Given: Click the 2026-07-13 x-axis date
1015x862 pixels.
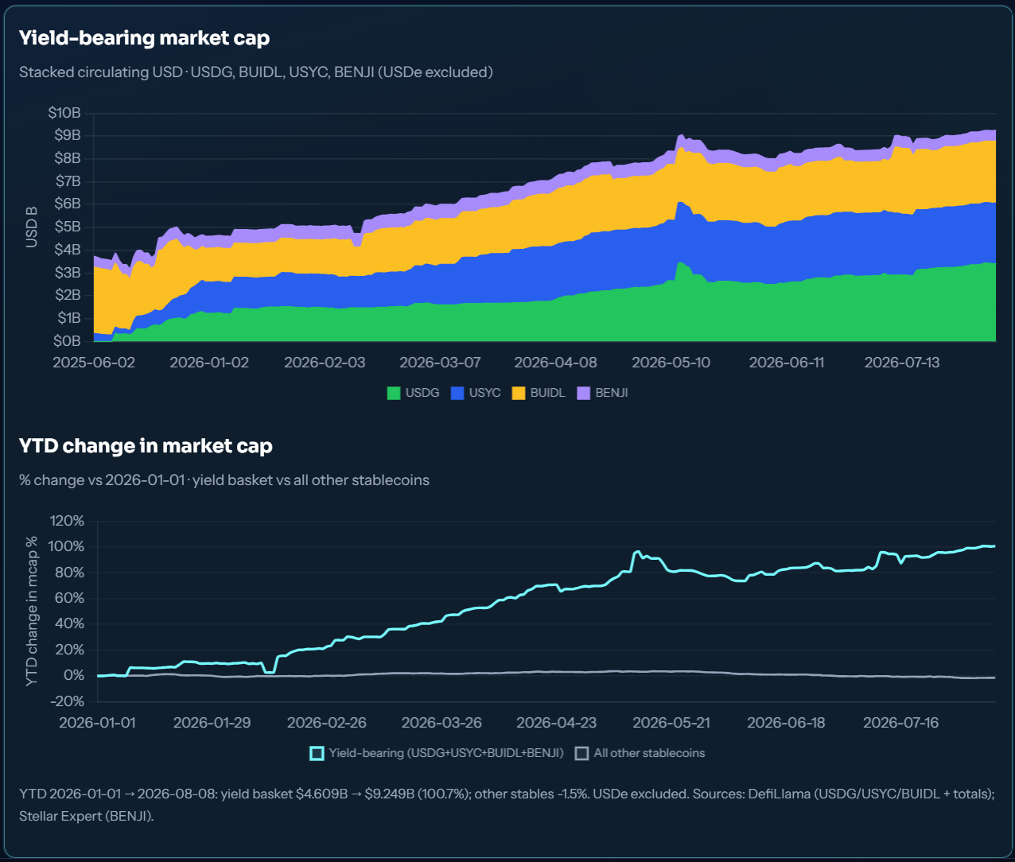Looking at the screenshot, I should (x=902, y=363).
